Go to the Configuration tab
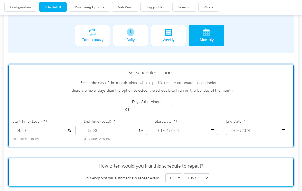The image size is (302, 191). pyautogui.click(x=21, y=7)
